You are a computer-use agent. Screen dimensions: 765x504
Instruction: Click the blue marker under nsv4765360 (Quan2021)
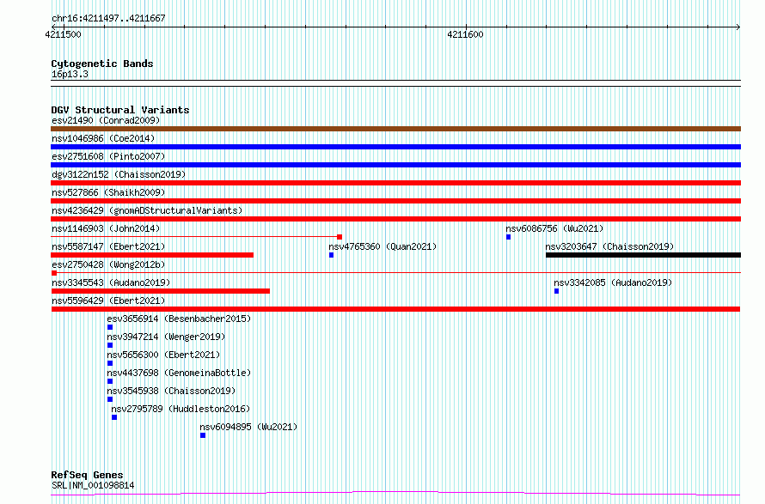point(331,255)
